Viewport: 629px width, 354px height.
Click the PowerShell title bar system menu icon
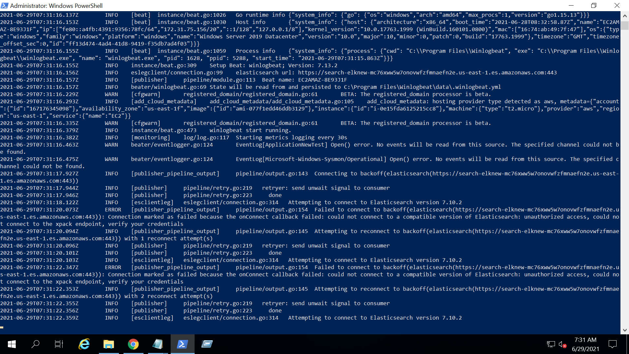point(5,6)
